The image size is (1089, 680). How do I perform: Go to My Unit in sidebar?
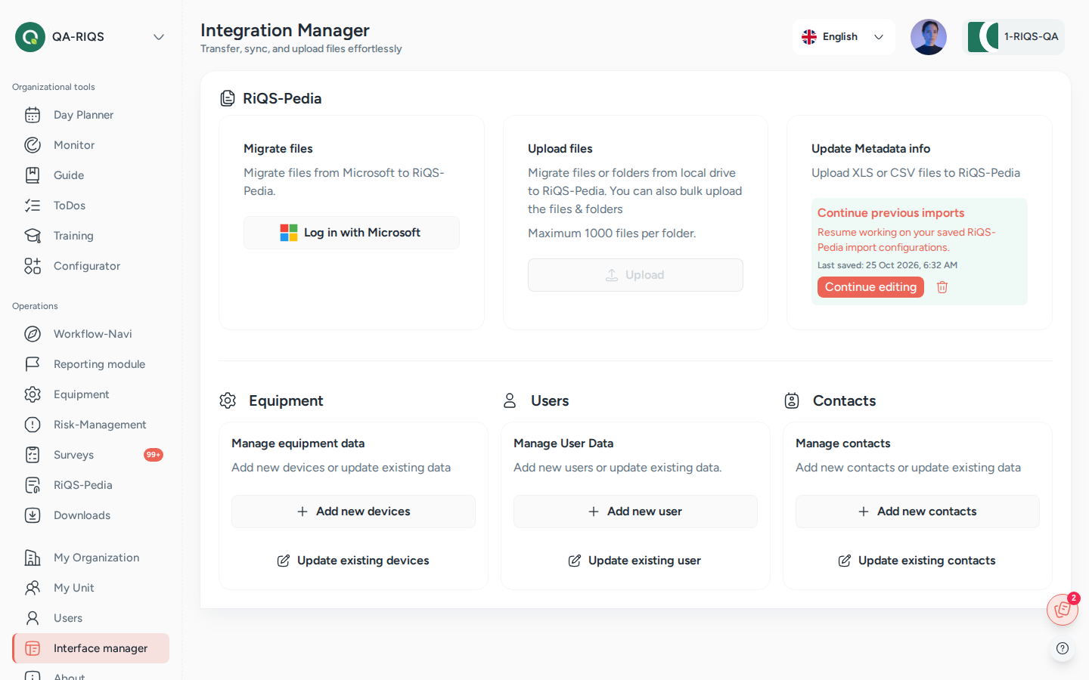pyautogui.click(x=91, y=588)
